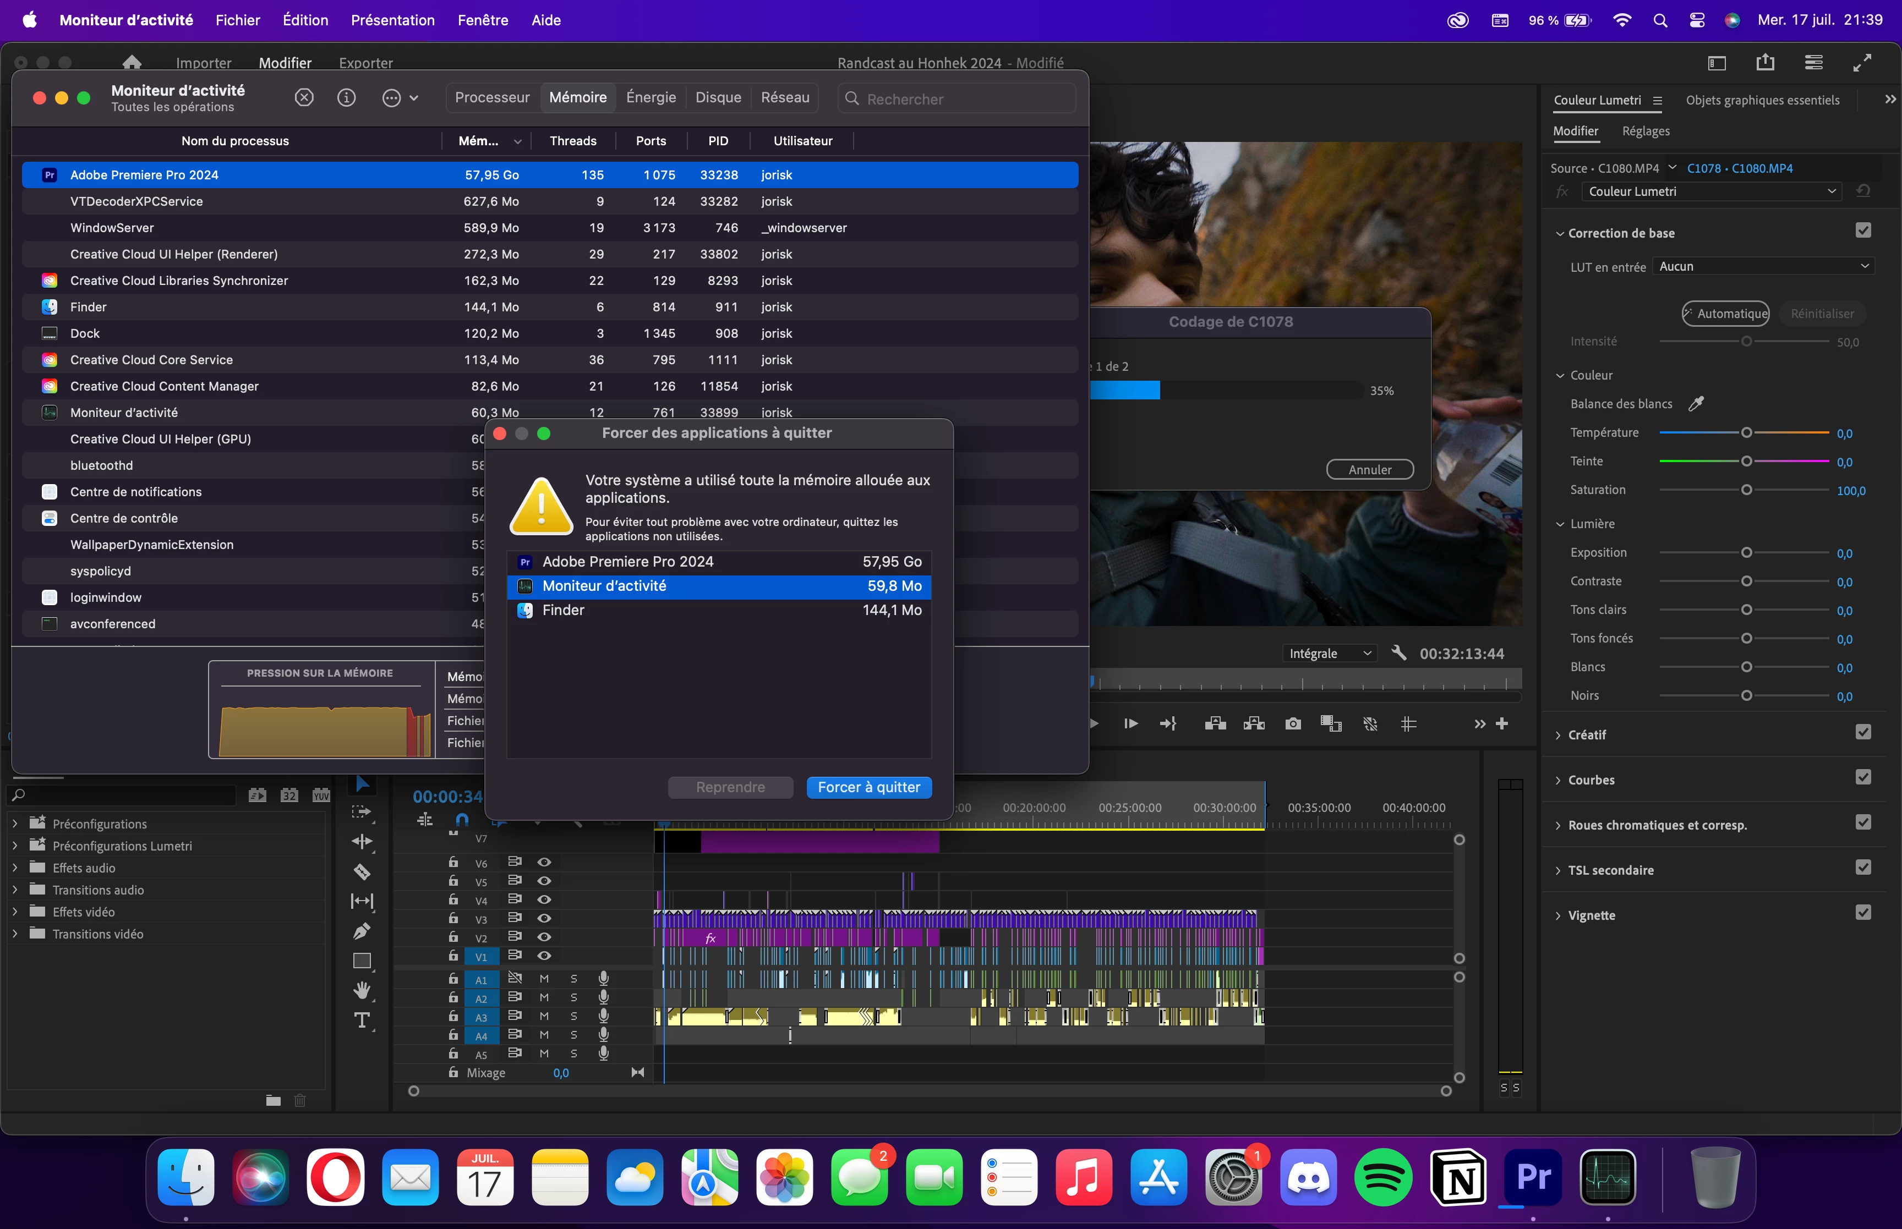1902x1229 pixels.
Task: Click the stop process icon in Activity Monitor
Action: tap(304, 98)
